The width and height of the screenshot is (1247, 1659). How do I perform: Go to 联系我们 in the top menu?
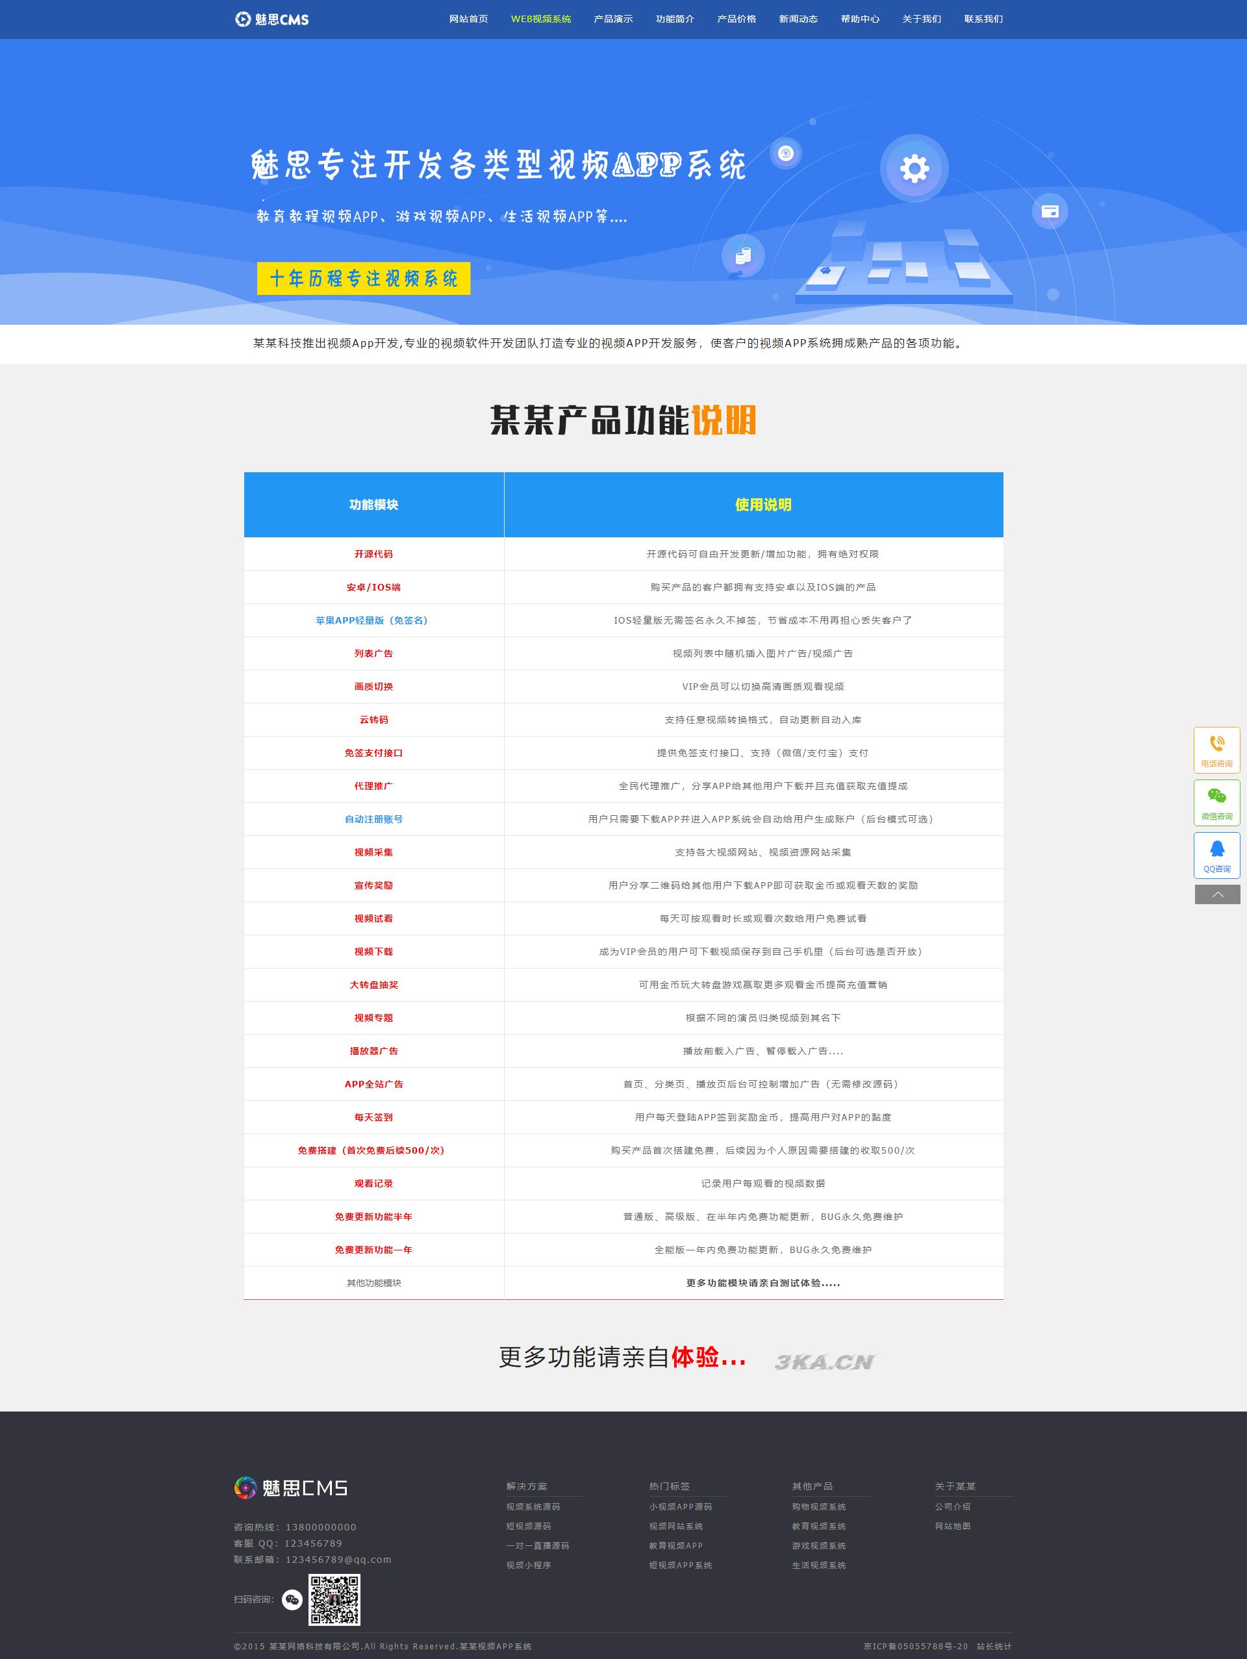pos(983,19)
